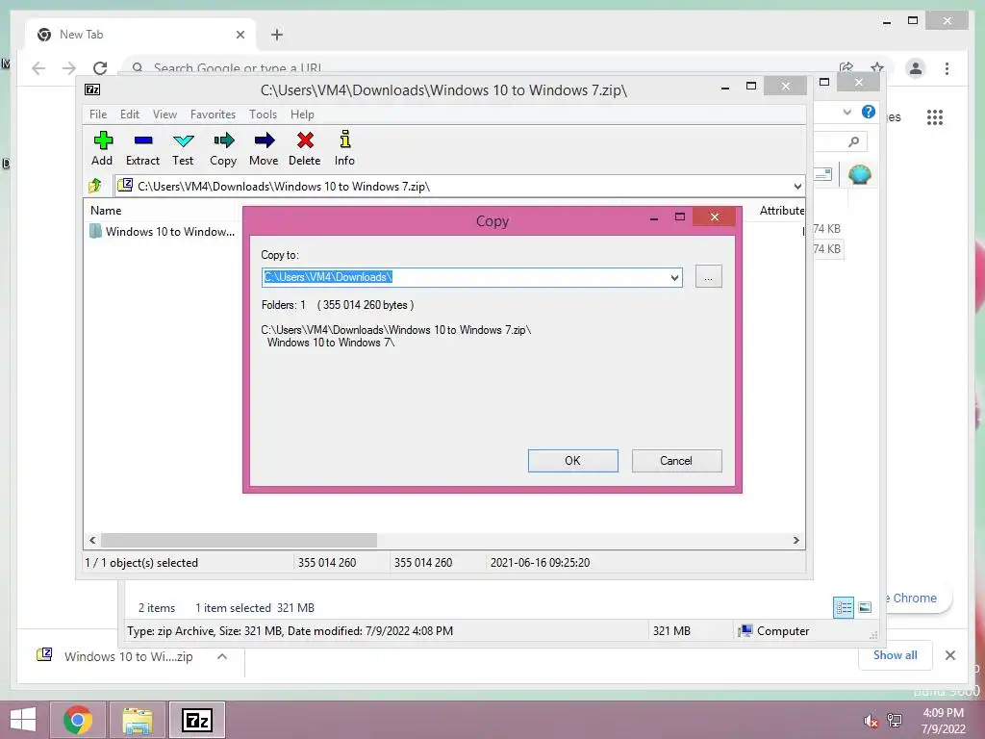Browse for destination folder with ... button
Viewport: 985px width, 739px height.
(709, 276)
